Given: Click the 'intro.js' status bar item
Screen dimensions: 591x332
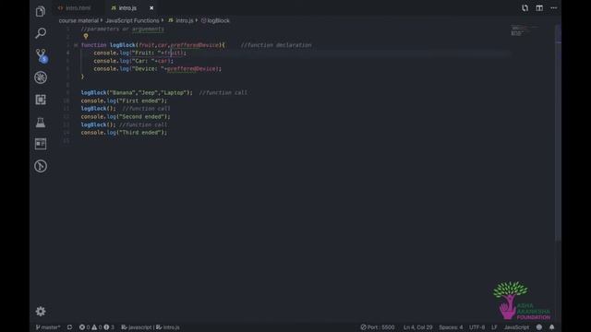Looking at the screenshot, I should coord(168,327).
